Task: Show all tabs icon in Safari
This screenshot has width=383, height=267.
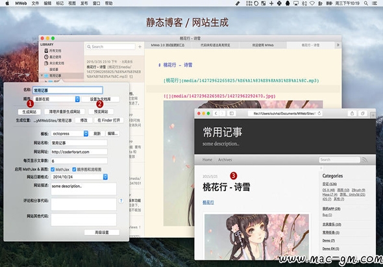Action: pos(363,114)
